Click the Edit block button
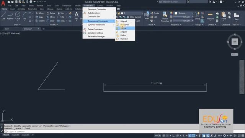This screenshot has width=245, height=138. (x=154, y=17)
